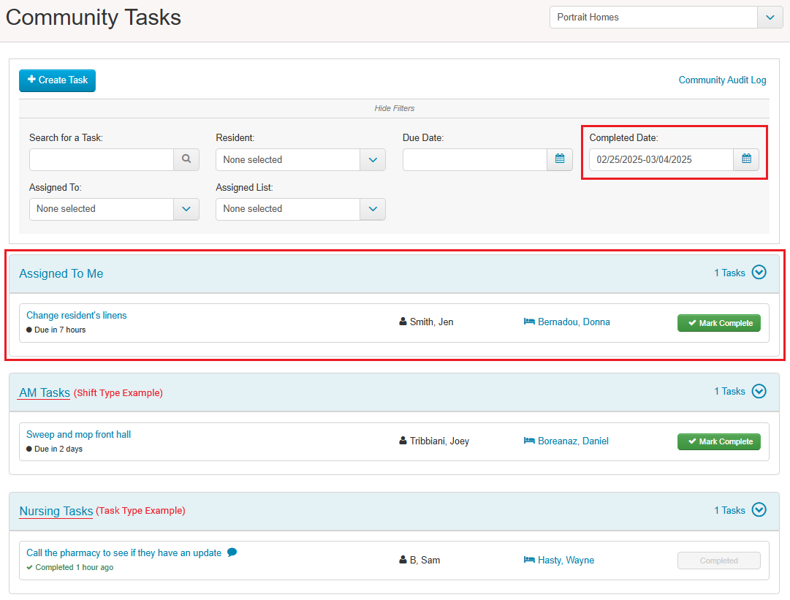
Task: Expand the Resident filter dropdown
Action: pos(373,159)
